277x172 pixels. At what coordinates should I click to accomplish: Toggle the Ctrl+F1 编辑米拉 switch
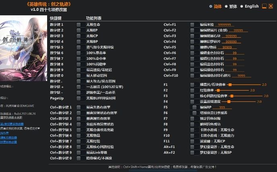coord(194,24)
